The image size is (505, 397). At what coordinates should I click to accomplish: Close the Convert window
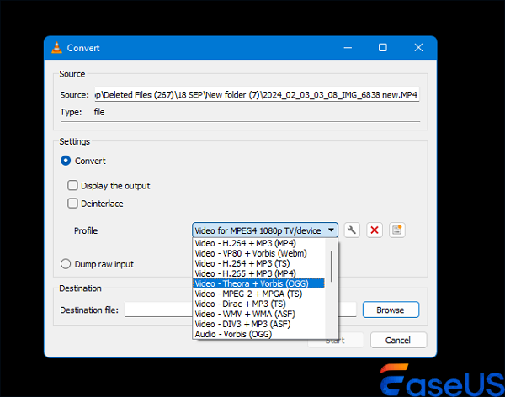click(x=418, y=48)
